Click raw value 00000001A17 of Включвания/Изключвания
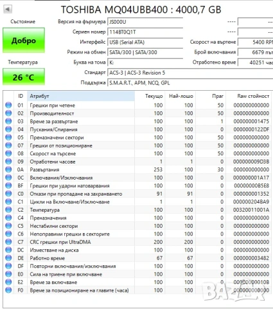 pos(251,178)
